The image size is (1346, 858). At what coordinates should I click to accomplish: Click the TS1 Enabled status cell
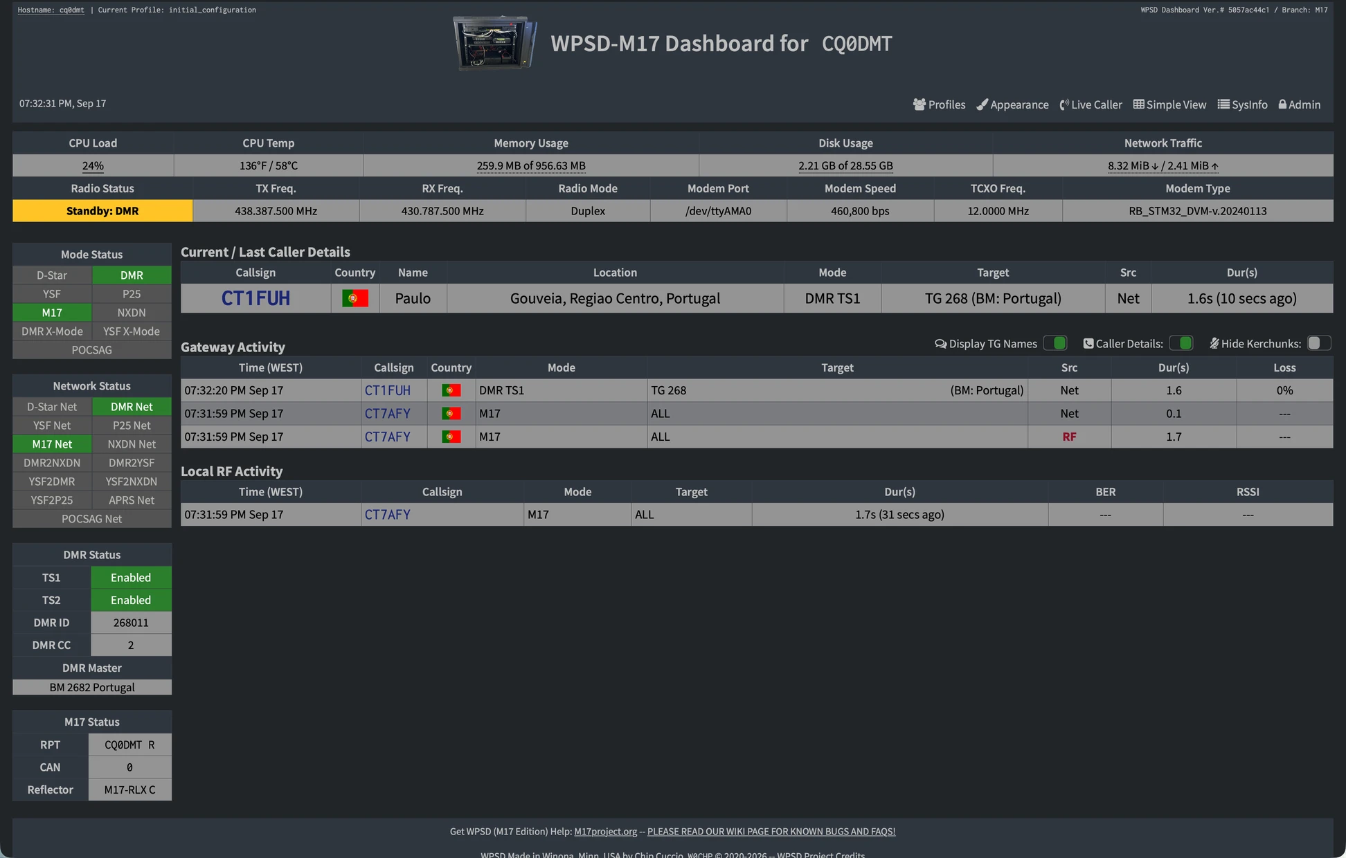pyautogui.click(x=131, y=578)
